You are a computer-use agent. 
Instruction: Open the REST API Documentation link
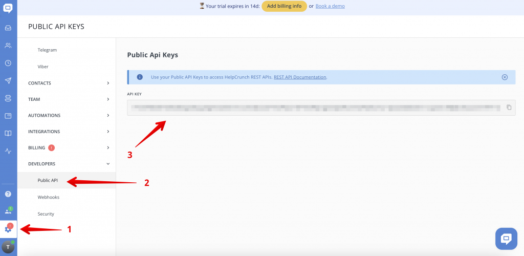coord(300,77)
